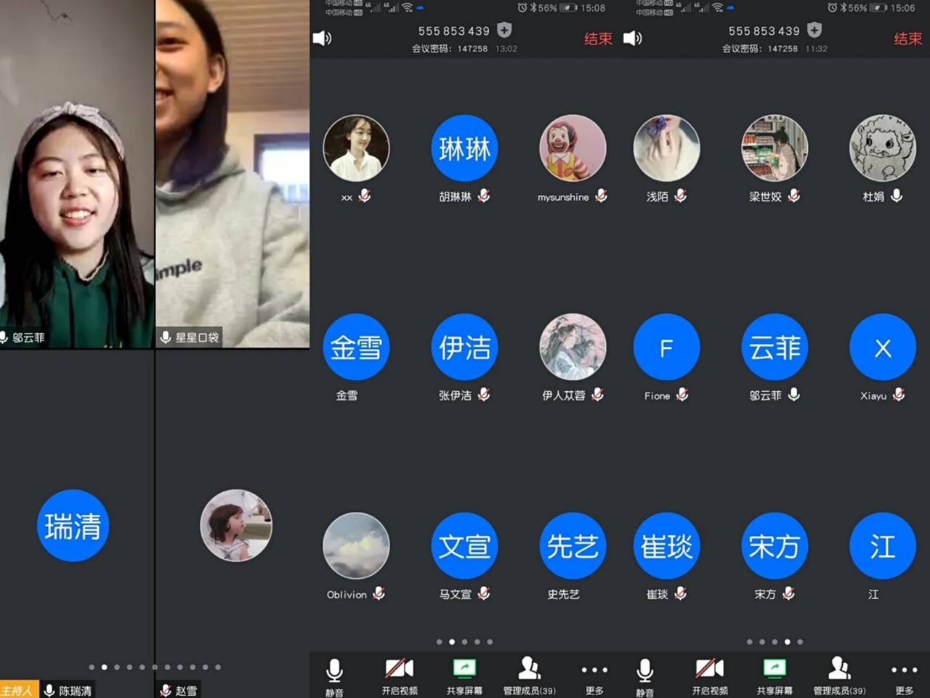Open 管理成员(39) in the 15:08 screen
The width and height of the screenshot is (930, 698).
529,675
